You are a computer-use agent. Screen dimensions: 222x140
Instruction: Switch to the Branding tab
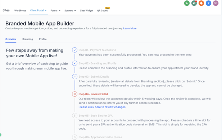point(28,39)
